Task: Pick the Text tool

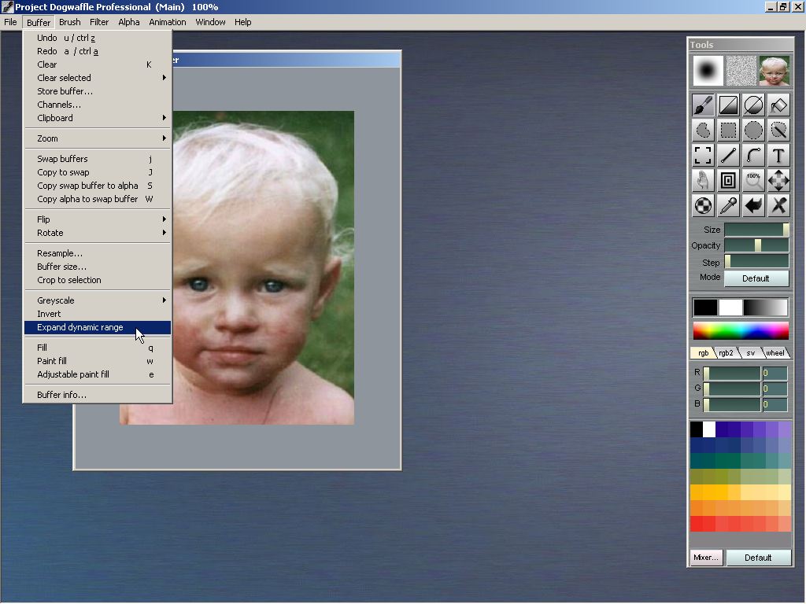Action: (778, 155)
